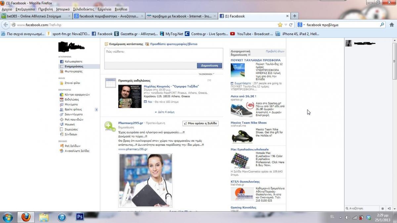This screenshot has width=397, height=223.
Task: Open the Αρχείο menu
Action: tap(7, 9)
